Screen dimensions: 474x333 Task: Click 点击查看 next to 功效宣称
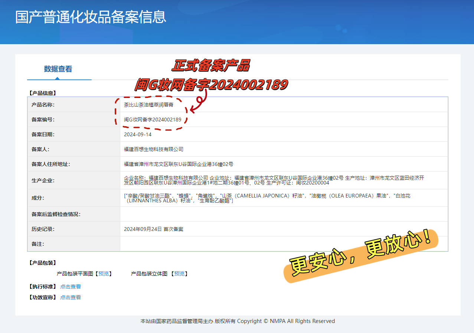coord(71,297)
